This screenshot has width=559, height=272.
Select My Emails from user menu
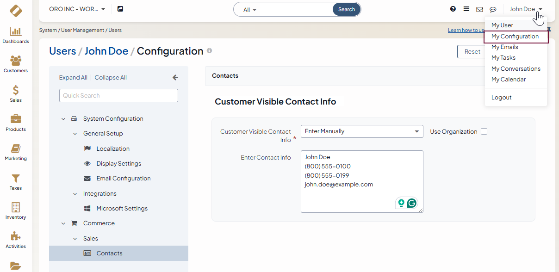pos(504,47)
